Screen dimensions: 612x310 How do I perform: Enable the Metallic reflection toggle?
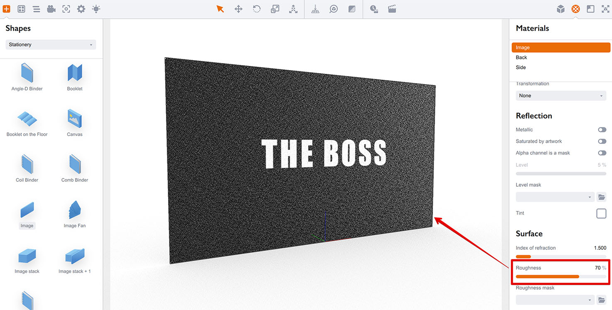pos(602,129)
